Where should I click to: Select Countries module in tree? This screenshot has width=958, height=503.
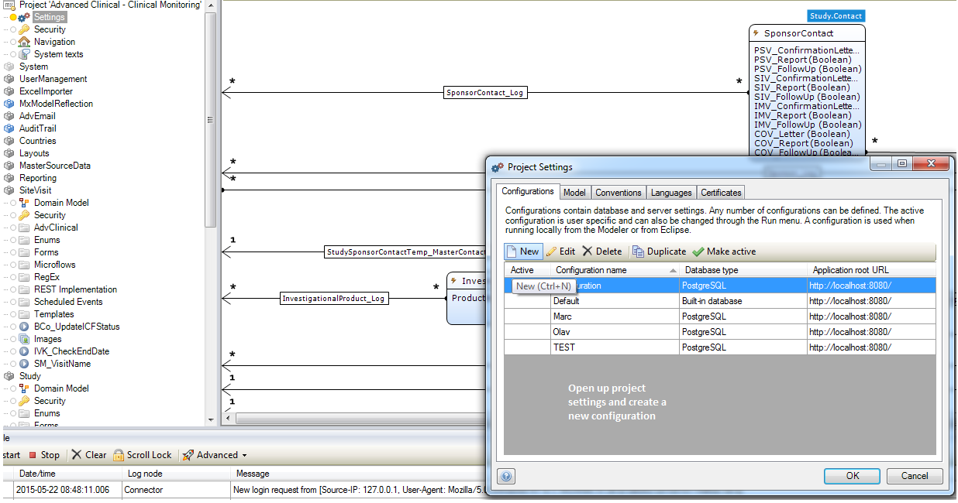37,141
